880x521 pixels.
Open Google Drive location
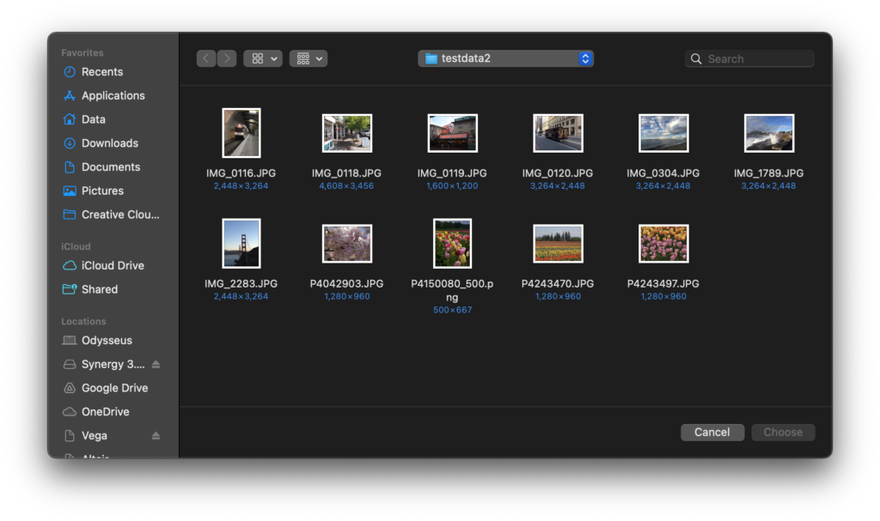click(x=114, y=388)
